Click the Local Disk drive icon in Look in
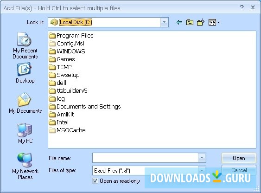 point(54,22)
